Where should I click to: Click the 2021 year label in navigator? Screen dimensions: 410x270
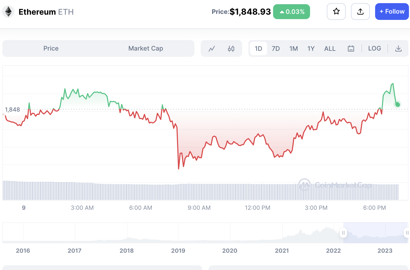tap(282, 251)
